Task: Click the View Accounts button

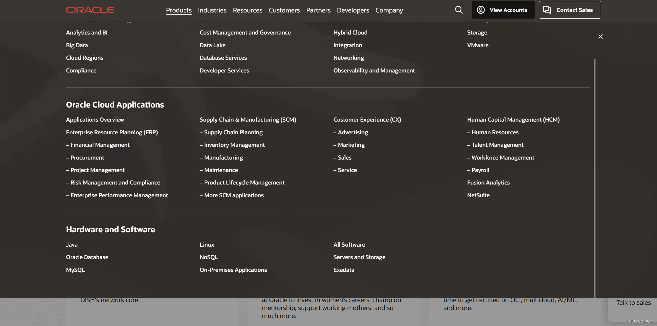Action: click(503, 10)
